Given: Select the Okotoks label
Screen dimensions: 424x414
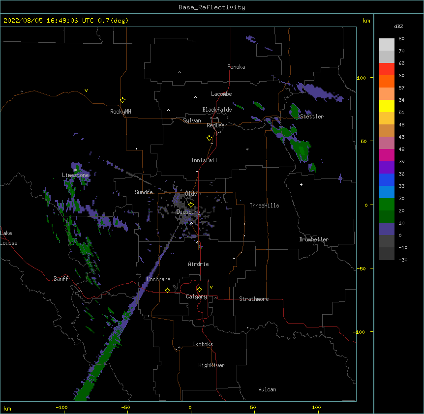Looking at the screenshot, I should pos(203,344).
